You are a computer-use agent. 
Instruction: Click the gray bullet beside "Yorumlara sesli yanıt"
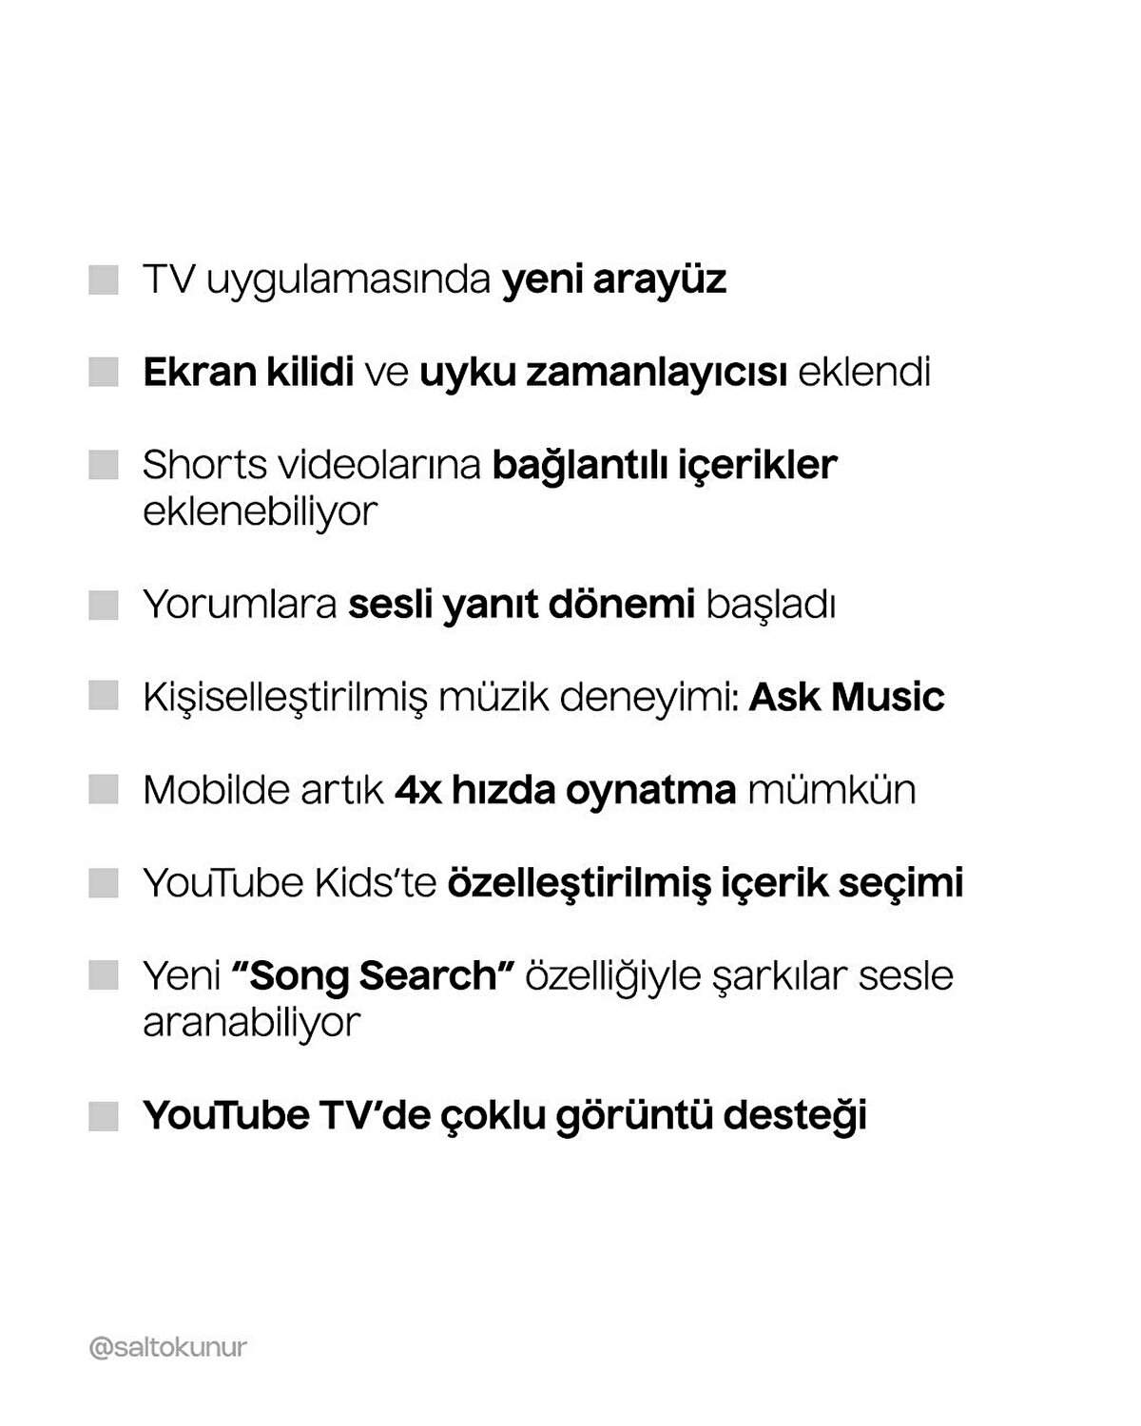point(103,606)
